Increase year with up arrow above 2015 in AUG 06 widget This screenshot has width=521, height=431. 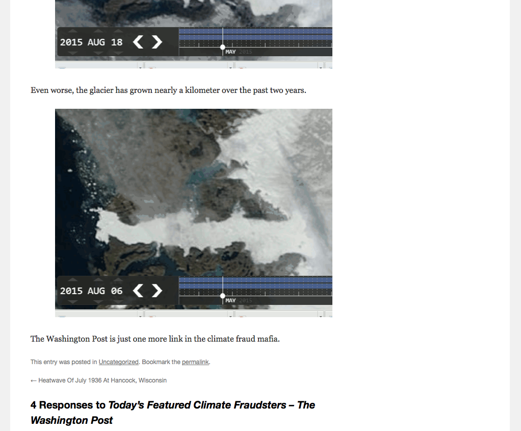pos(72,279)
